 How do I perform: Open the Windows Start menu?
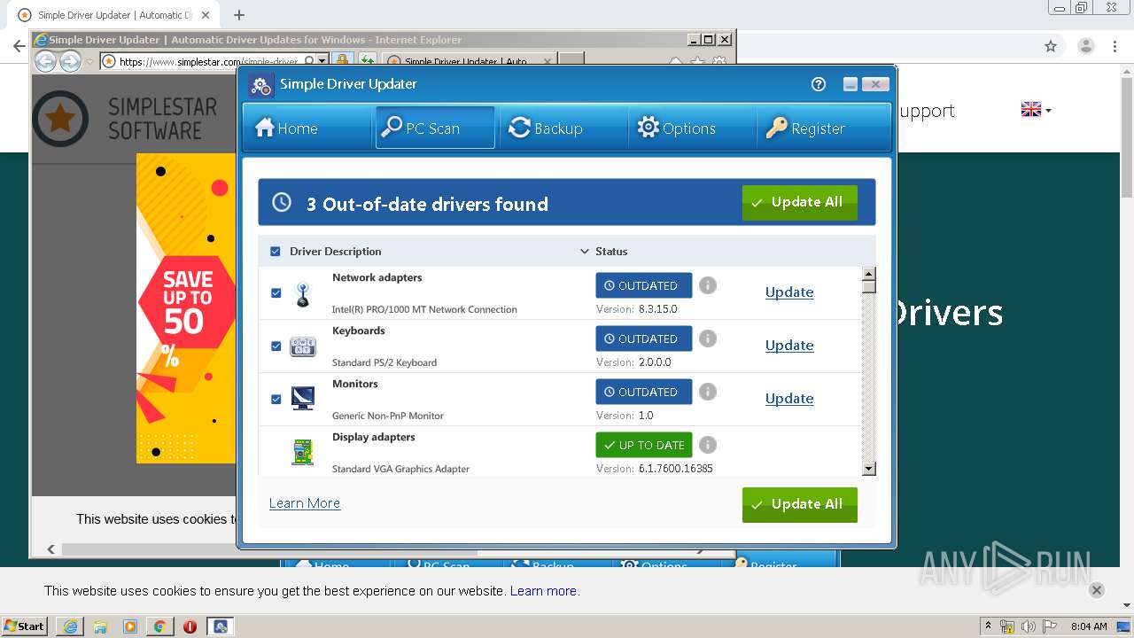[x=25, y=626]
